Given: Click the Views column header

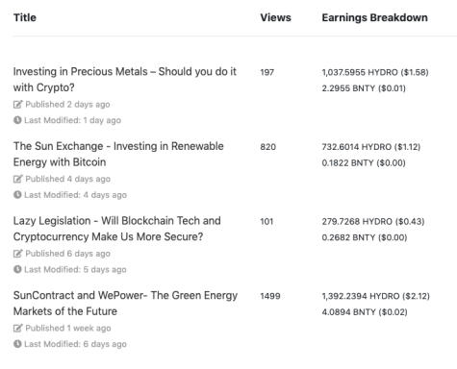Looking at the screenshot, I should [x=275, y=17].
